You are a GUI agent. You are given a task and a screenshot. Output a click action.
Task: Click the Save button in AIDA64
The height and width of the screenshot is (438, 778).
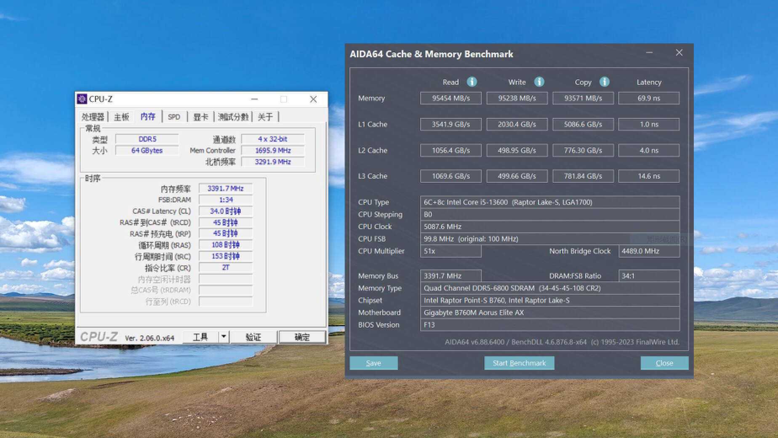[373, 363]
